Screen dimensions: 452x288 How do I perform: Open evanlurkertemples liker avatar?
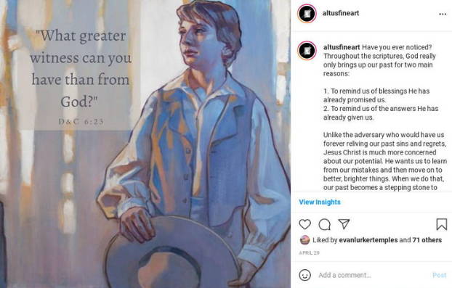(x=304, y=240)
